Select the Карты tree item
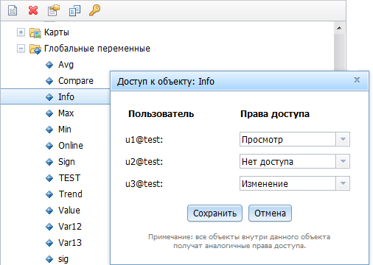 click(57, 32)
